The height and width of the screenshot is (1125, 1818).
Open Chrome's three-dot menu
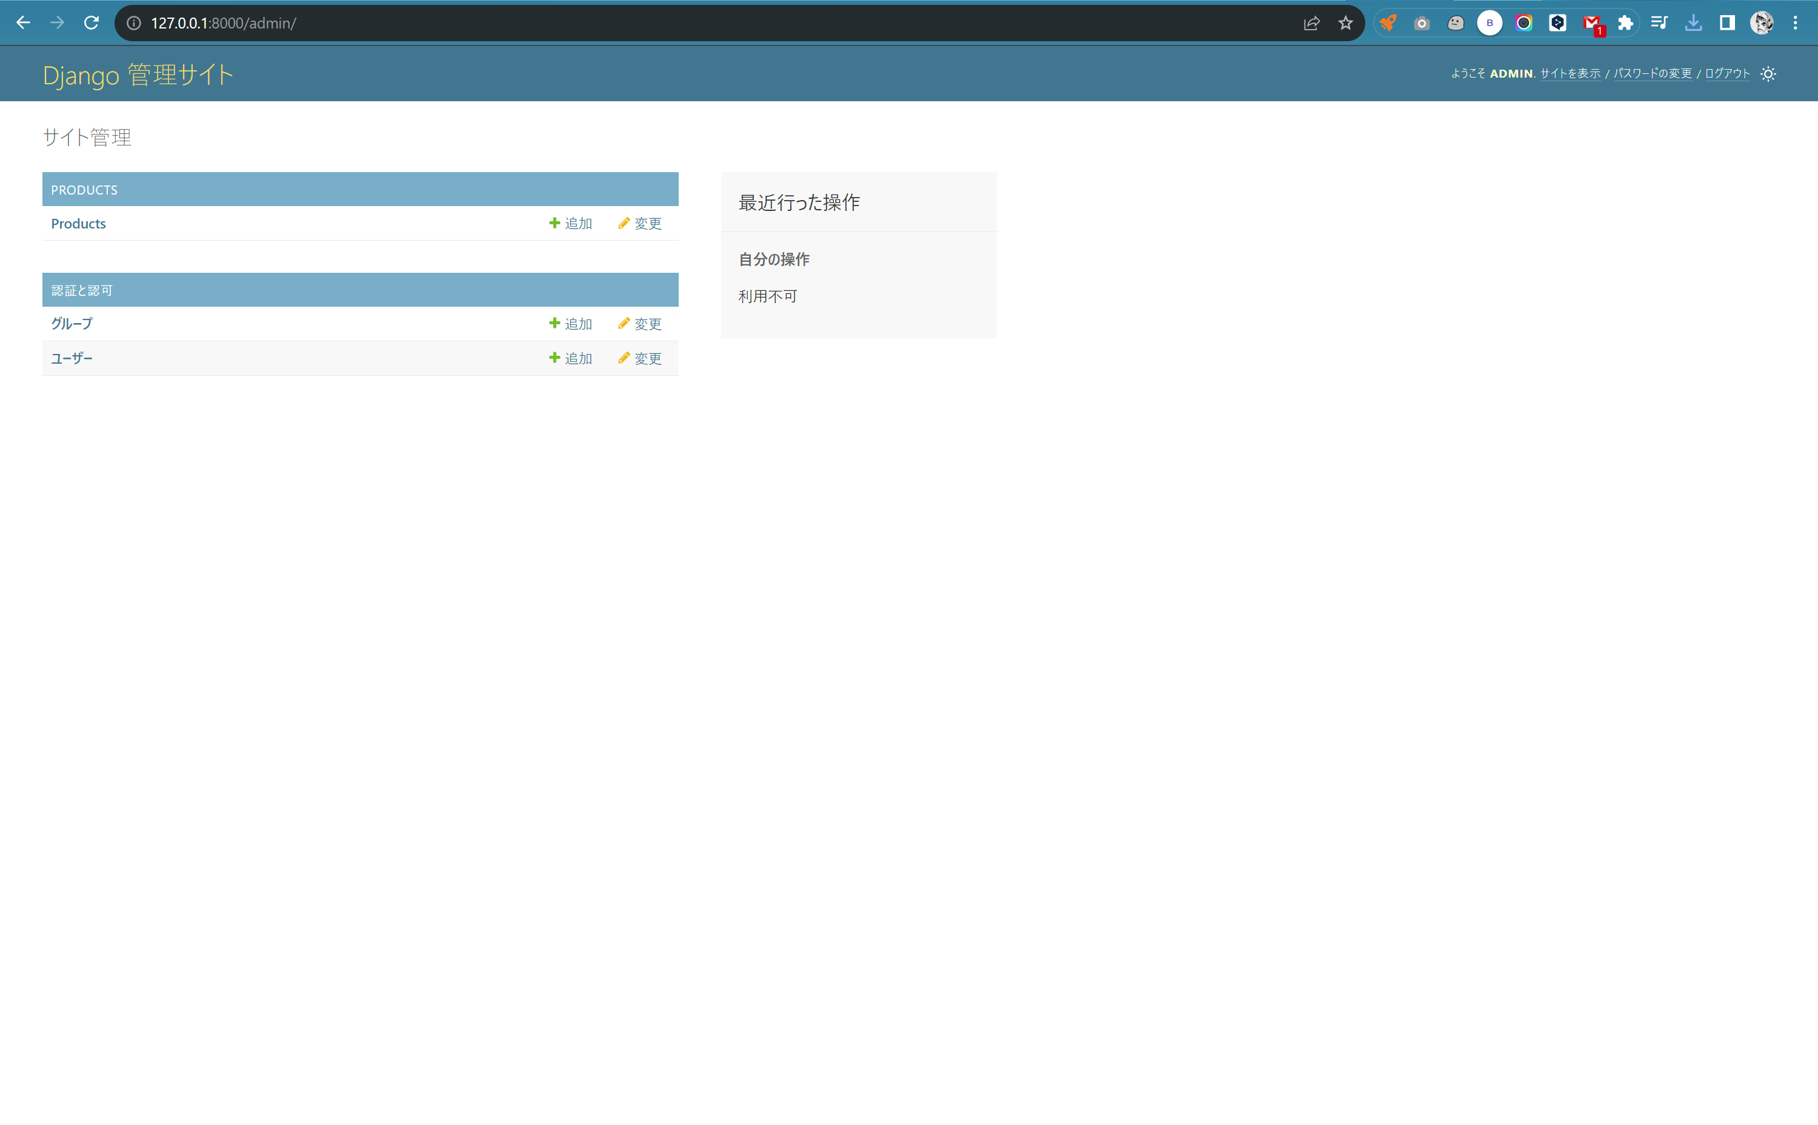coord(1795,22)
